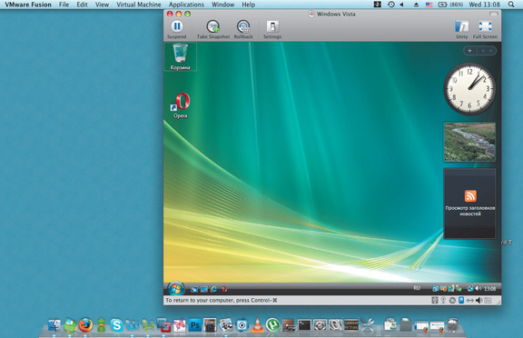Launch Internet Explorer from quick launch
Screen dimensions: 523x338
213,289
